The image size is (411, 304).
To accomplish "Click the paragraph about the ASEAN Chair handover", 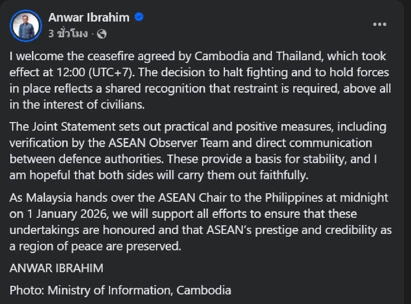I will (199, 222).
